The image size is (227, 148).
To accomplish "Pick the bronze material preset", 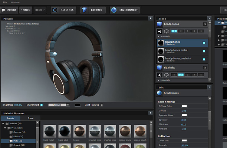I will tap(80, 131).
